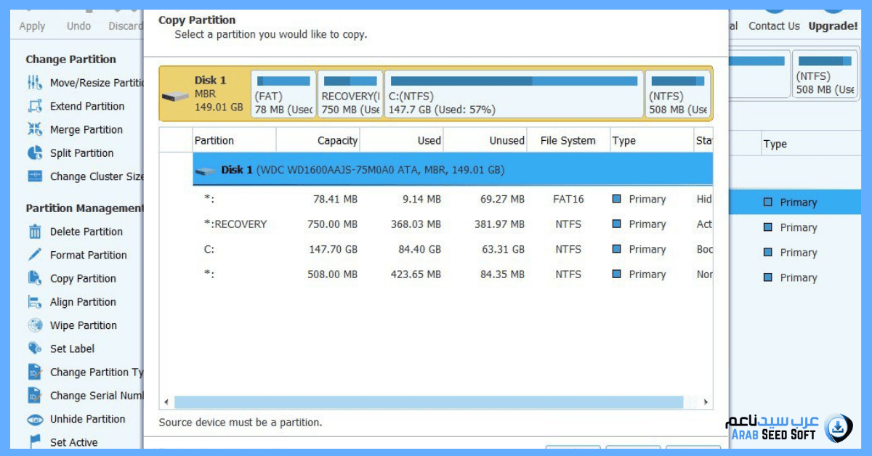Click the Move/Resize Partition icon
This screenshot has height=456, width=872.
coord(35,83)
